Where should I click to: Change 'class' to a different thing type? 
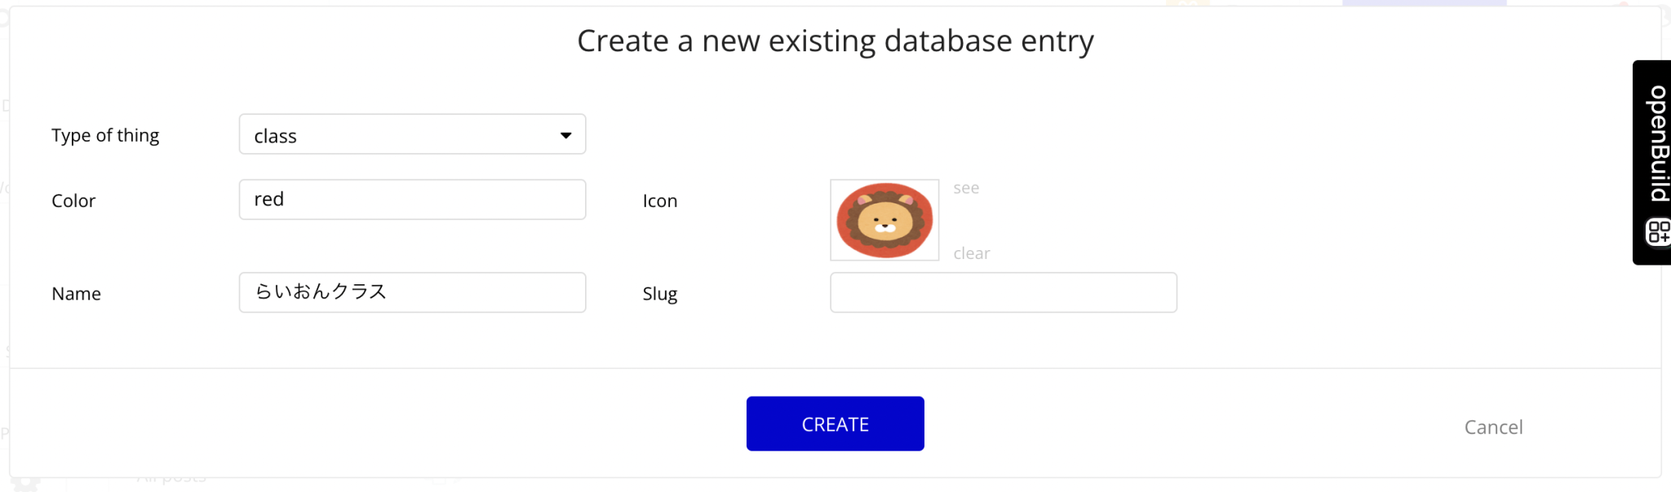coord(412,134)
